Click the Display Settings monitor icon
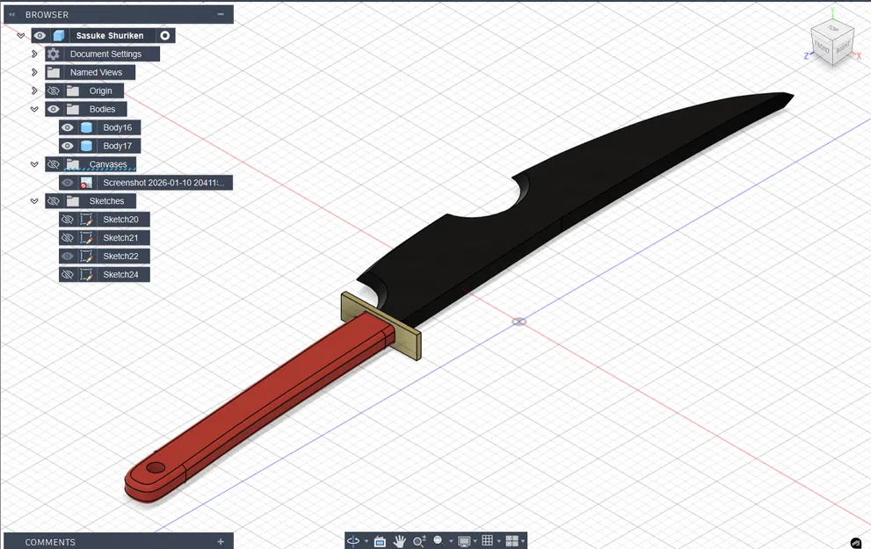Image resolution: width=871 pixels, height=549 pixels. click(x=464, y=541)
